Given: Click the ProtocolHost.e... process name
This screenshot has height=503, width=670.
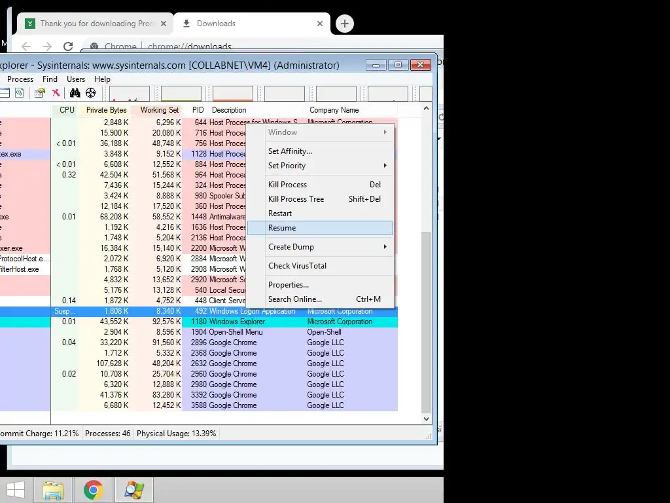Looking at the screenshot, I should tap(24, 259).
